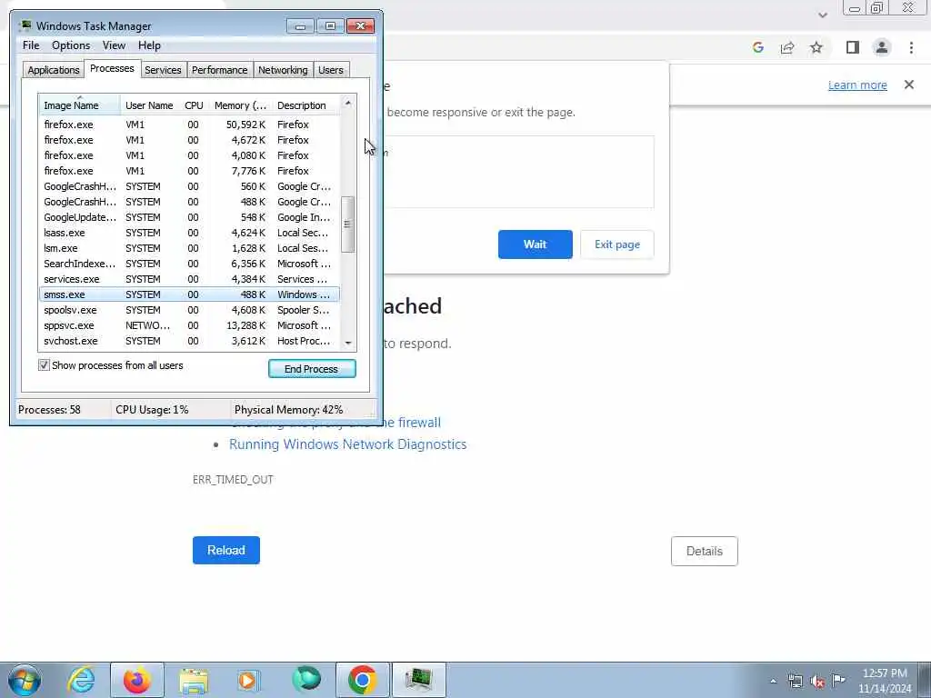Sort processes by CPU column
Viewport: 931px width, 698px height.
(195, 105)
